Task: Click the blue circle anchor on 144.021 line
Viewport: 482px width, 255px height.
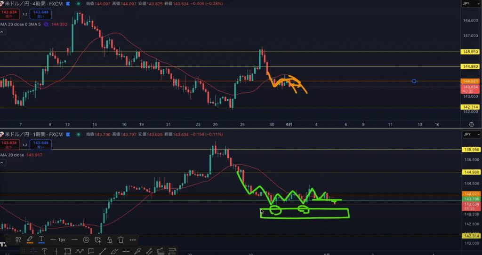Action: pos(414,81)
